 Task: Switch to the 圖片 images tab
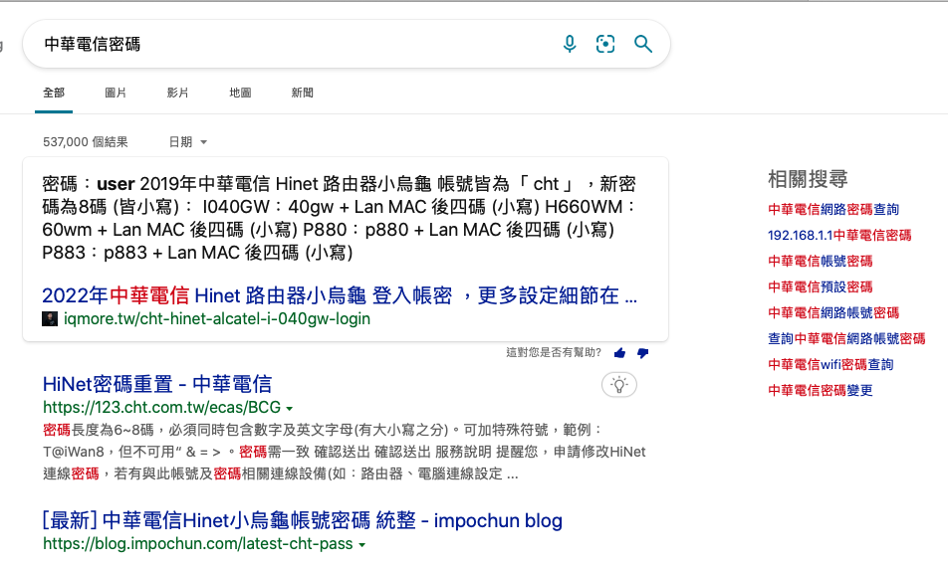(116, 93)
